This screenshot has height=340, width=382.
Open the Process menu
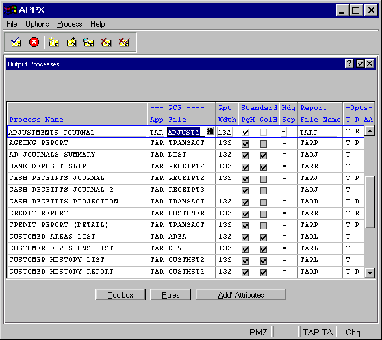(70, 24)
